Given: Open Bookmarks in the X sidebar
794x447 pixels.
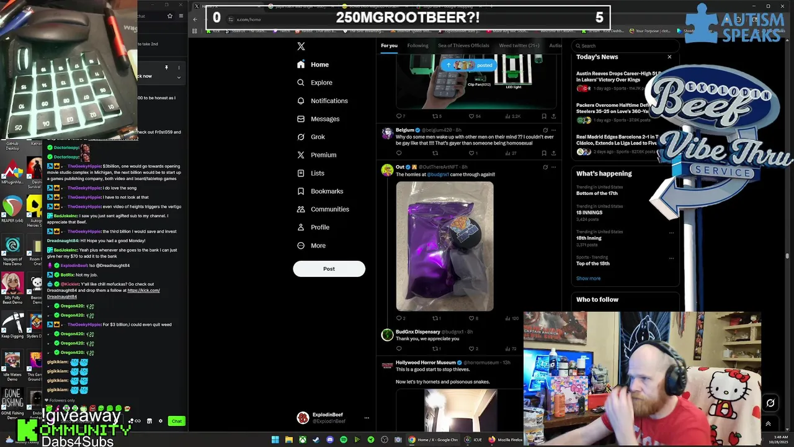Looking at the screenshot, I should pyautogui.click(x=319, y=191).
